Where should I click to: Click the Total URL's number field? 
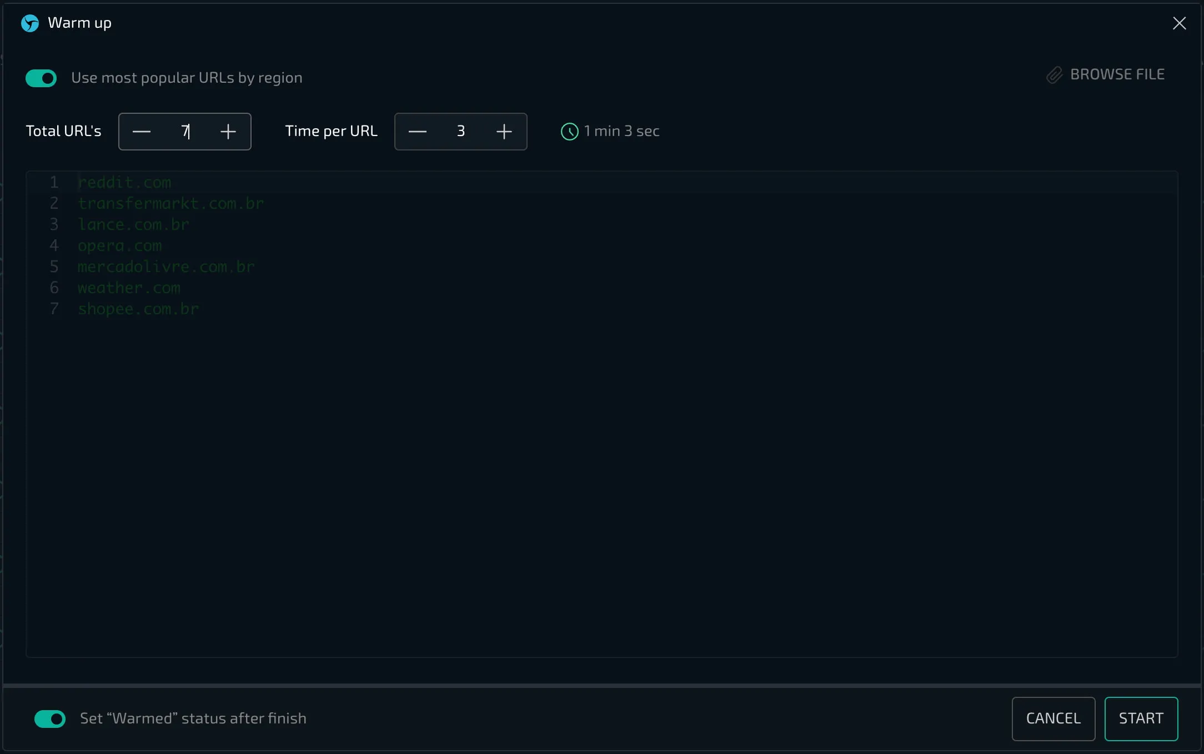tap(185, 132)
